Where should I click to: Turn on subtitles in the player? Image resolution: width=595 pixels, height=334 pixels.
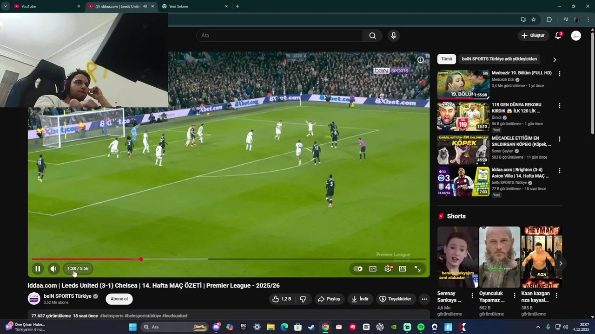tap(373, 269)
